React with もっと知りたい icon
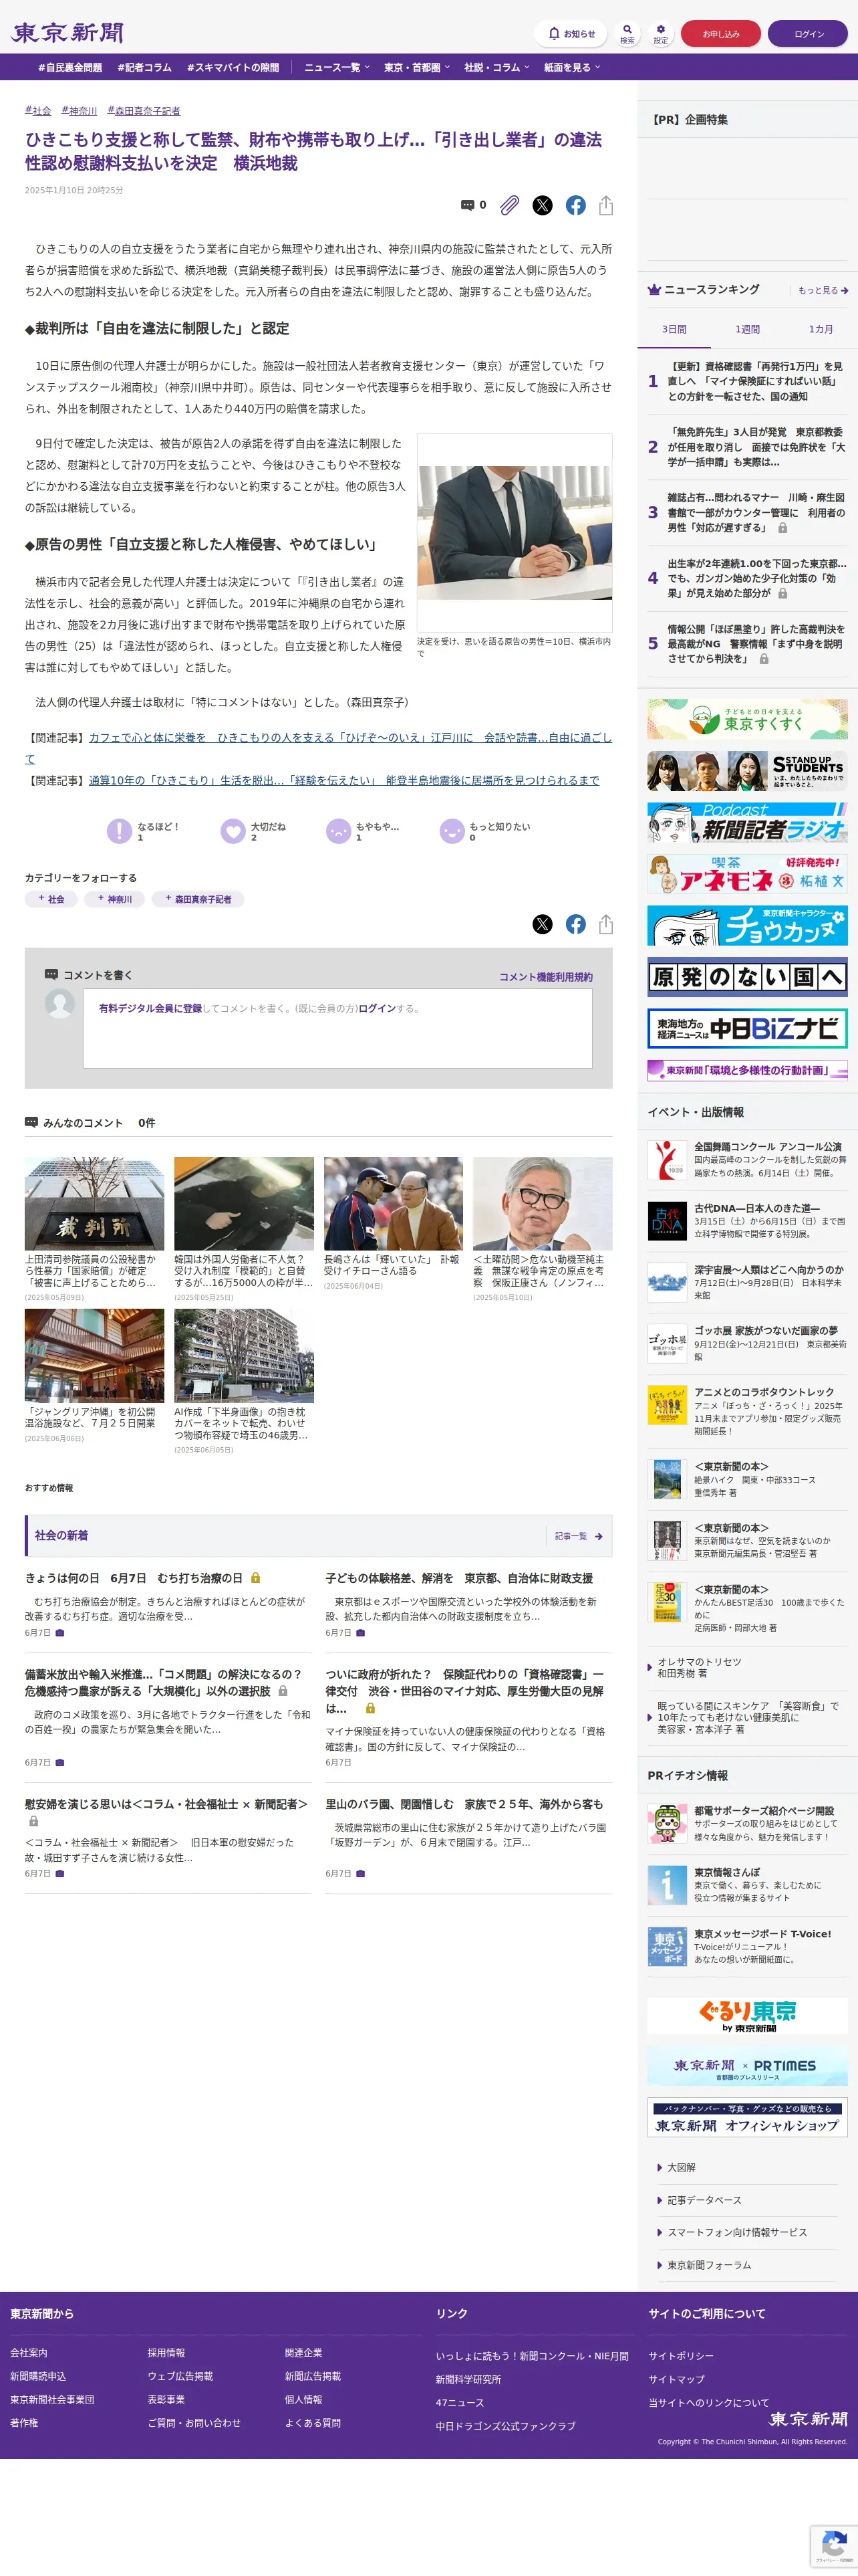The height and width of the screenshot is (2576, 858). pos(452,831)
